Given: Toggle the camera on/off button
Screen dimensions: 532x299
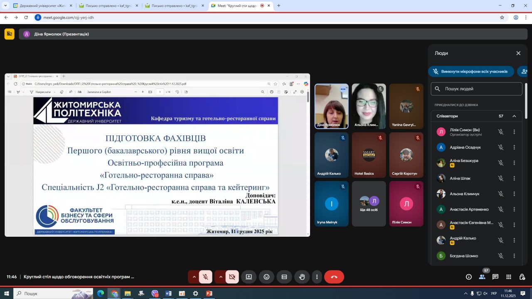Looking at the screenshot, I should [232, 277].
